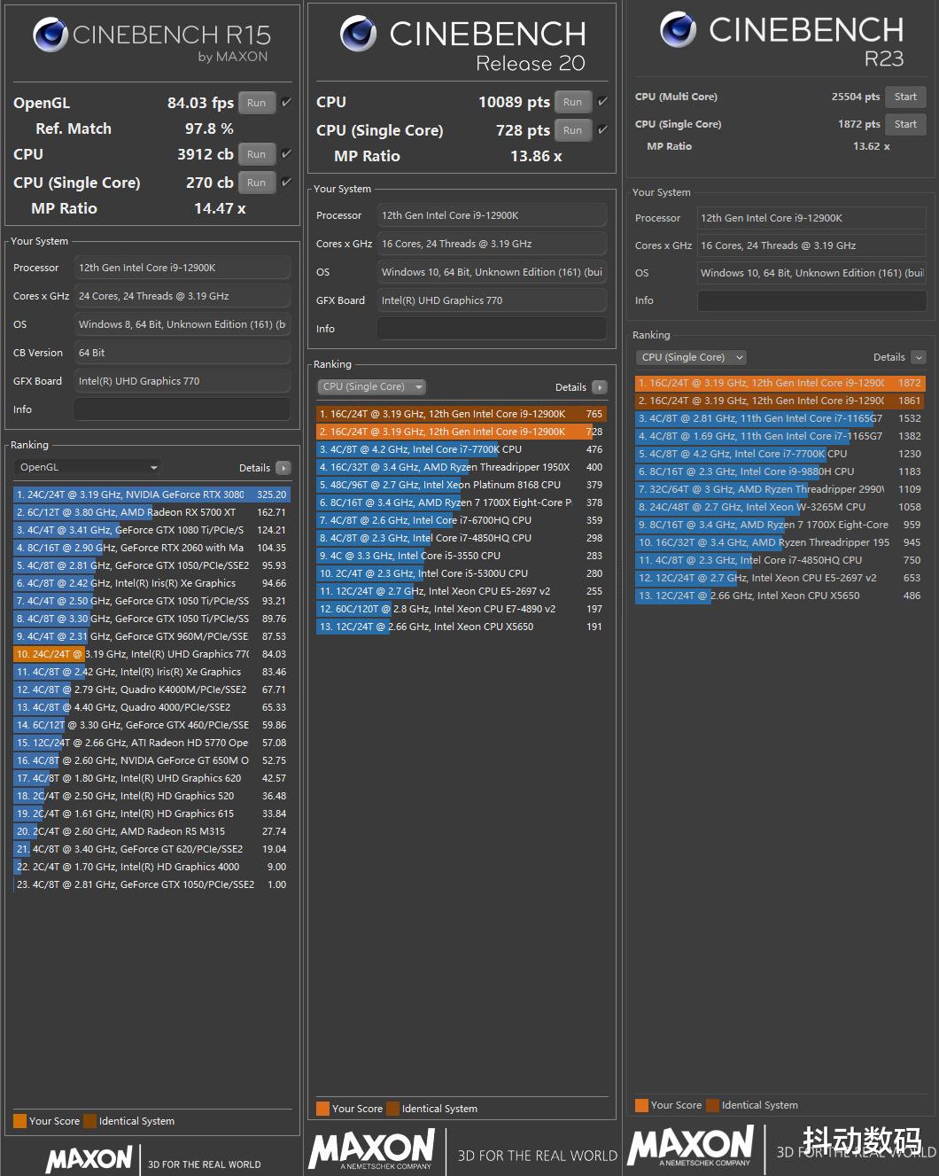Screen dimensions: 939x1176
Task: Click the orange Your Score swatch in R15
Action: [20, 1121]
